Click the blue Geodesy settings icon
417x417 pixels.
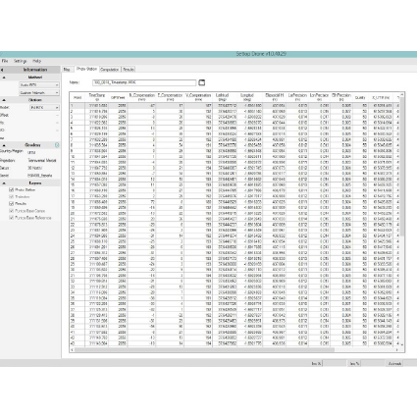pos(57,145)
